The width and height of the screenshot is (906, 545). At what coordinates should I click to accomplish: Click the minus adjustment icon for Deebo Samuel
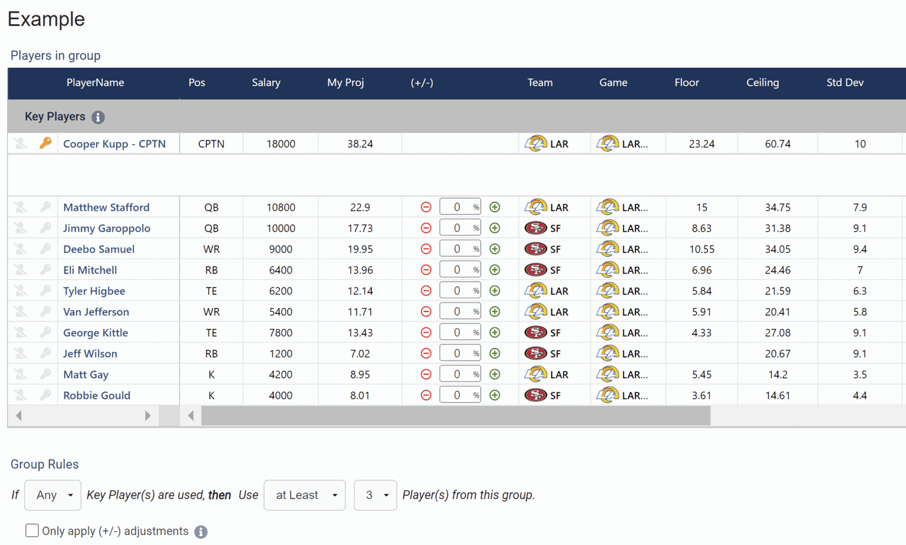(426, 248)
